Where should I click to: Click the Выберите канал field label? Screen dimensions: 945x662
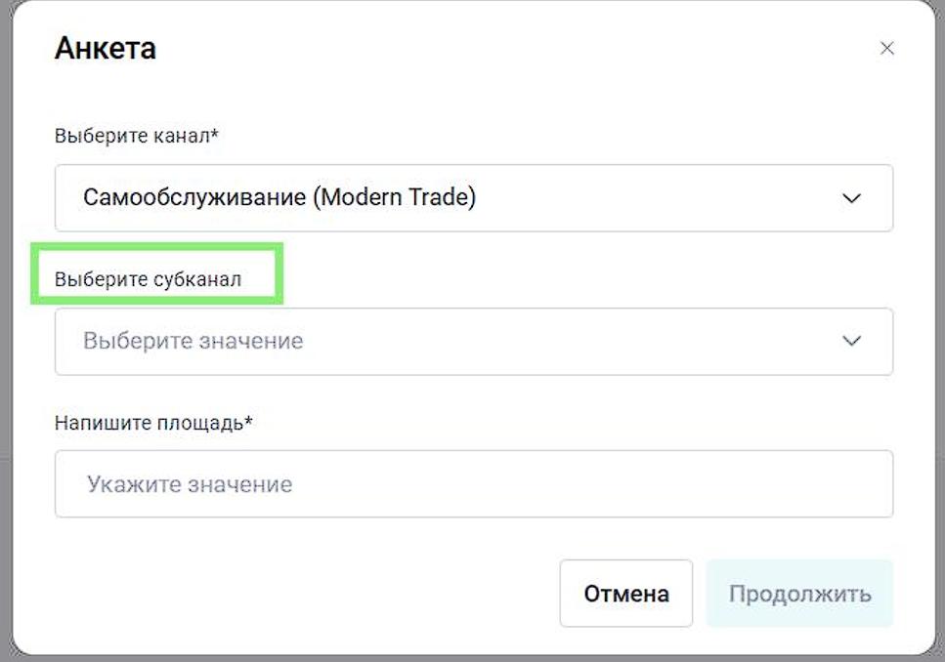click(131, 136)
